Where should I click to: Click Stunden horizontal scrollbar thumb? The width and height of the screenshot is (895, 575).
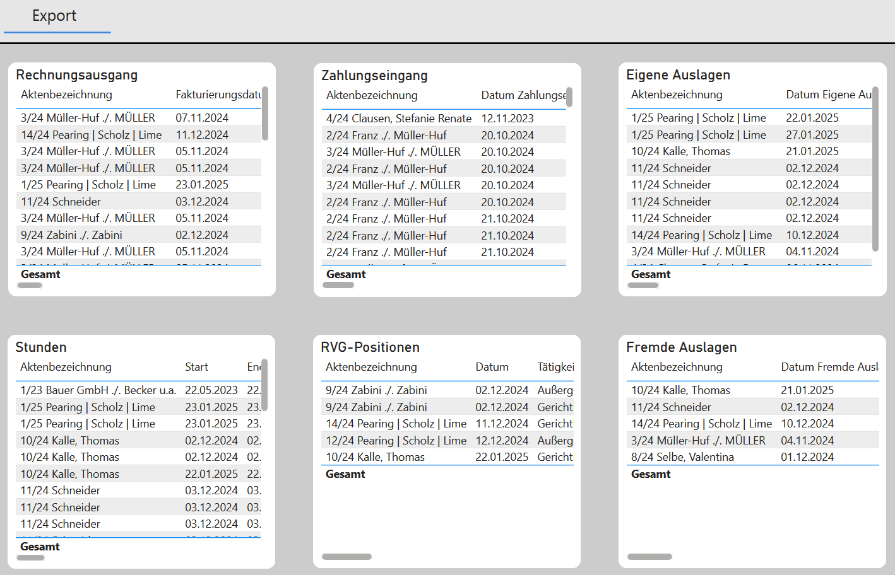tap(30, 557)
